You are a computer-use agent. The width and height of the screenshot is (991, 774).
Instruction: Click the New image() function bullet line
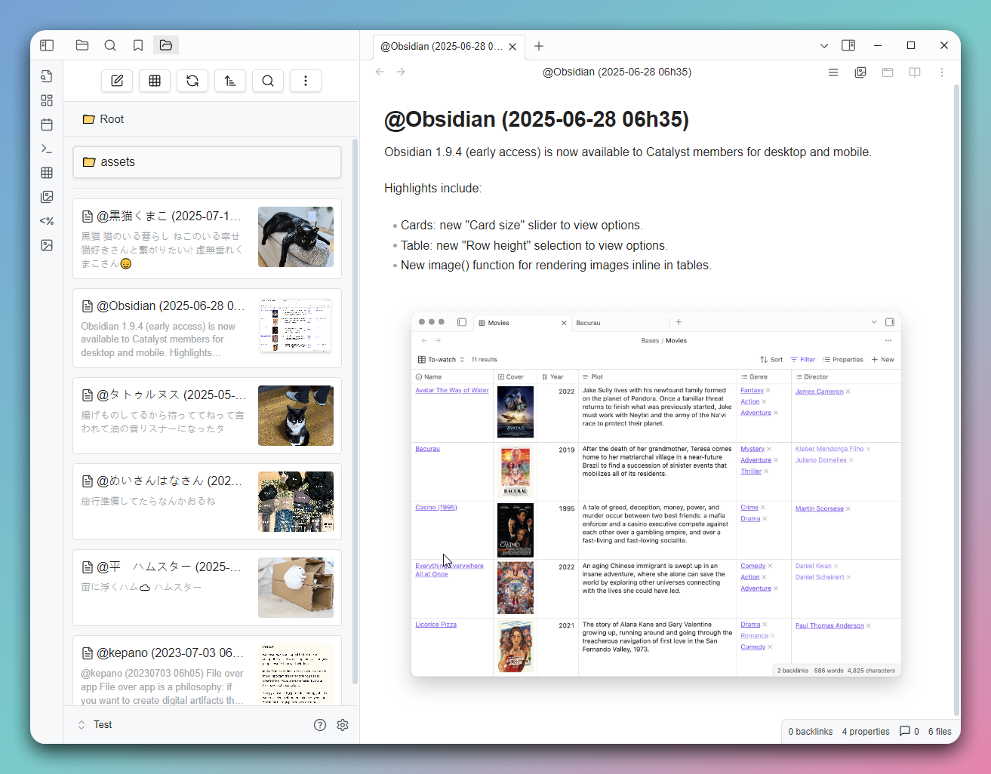(x=556, y=266)
